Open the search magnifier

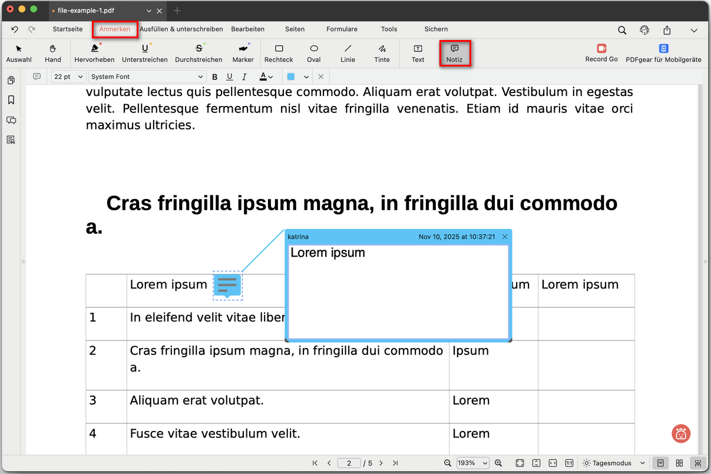click(x=622, y=30)
